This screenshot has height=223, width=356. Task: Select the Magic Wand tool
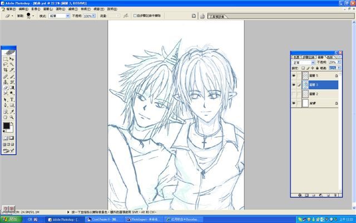tap(12, 65)
